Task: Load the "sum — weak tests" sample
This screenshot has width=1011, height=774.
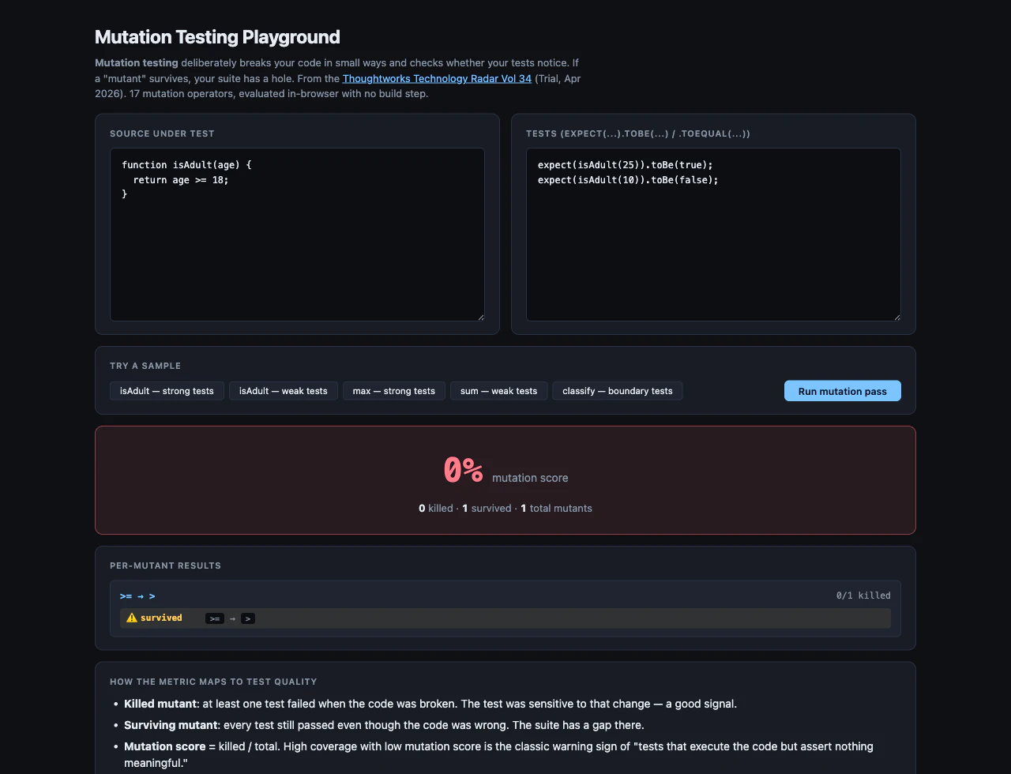Action: (498, 391)
